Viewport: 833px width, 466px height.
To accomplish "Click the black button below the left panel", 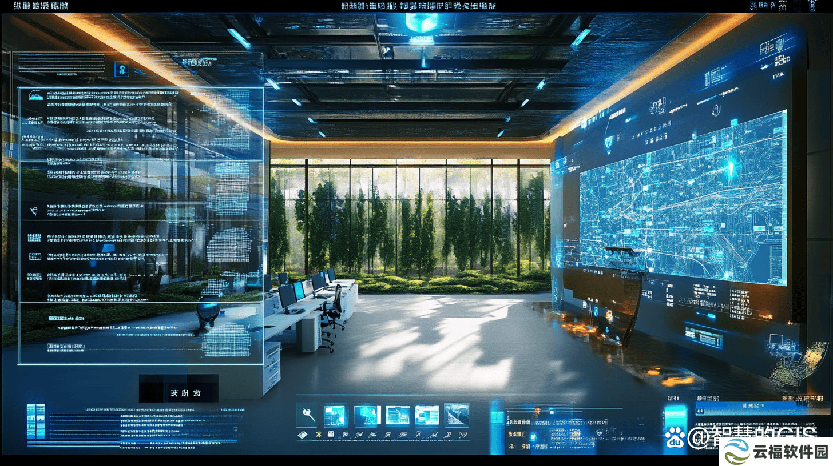I will [178, 388].
